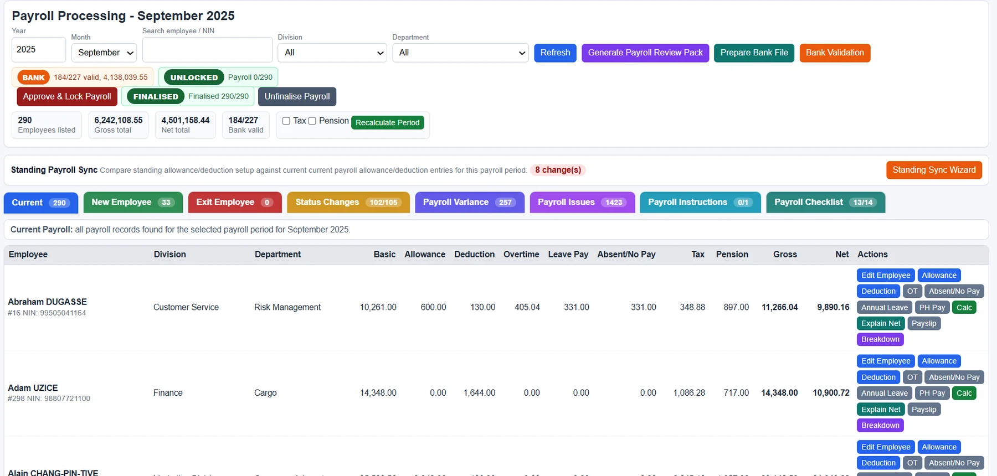Tick the Tax checkbox

click(x=286, y=121)
